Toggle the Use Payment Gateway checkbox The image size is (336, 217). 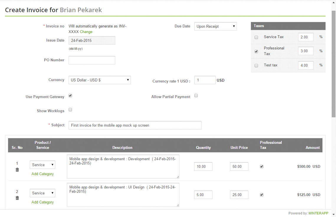point(70,96)
